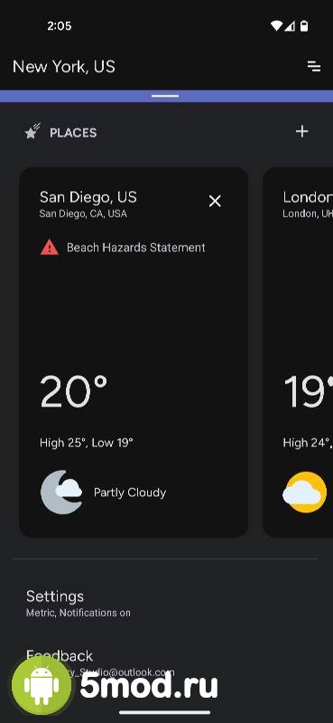Screen dimensions: 333x723
Task: Click the Partly Cloudy condition label
Action: click(130, 493)
